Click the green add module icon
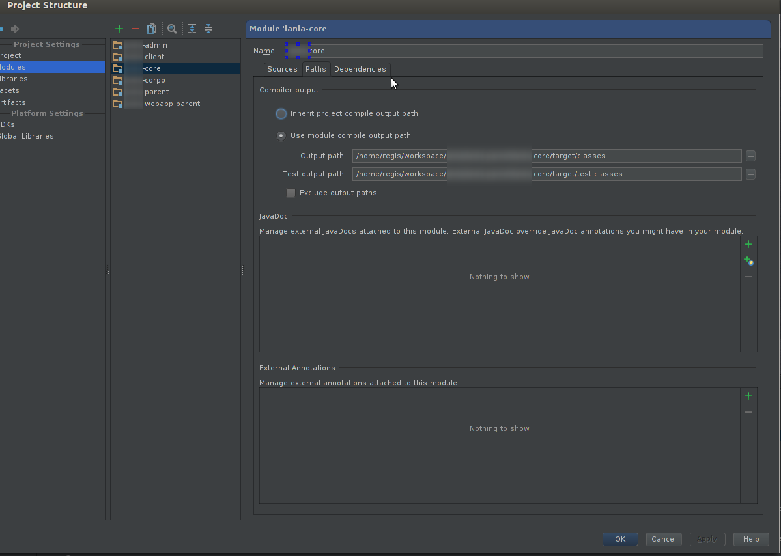This screenshot has height=556, width=781. [119, 29]
